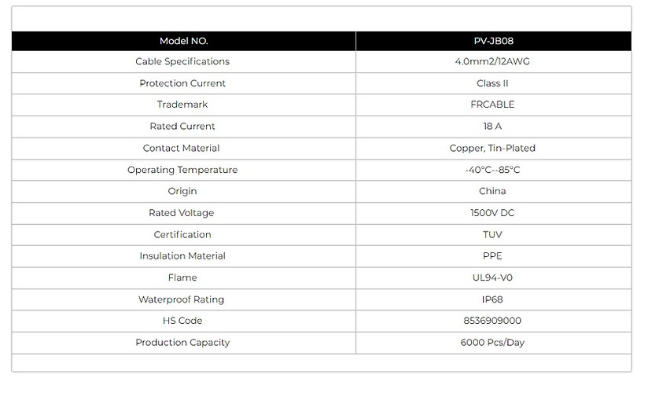Click the Trademark label cell
This screenshot has height=393, width=659.
(184, 105)
